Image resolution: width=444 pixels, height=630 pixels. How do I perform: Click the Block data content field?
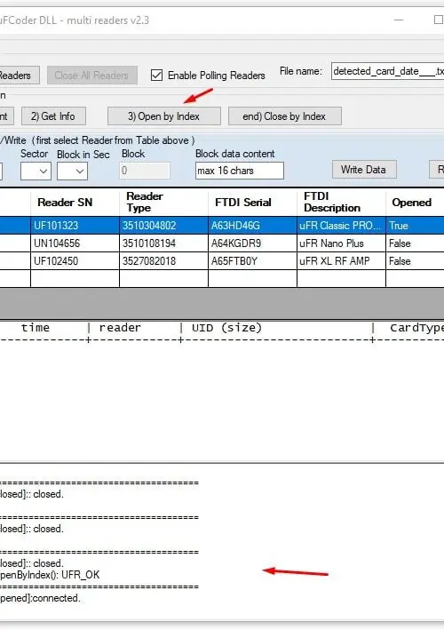[x=240, y=171]
